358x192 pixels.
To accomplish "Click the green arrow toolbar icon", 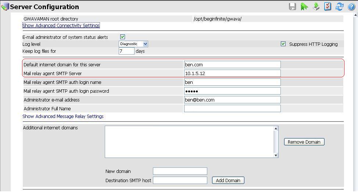I will [304, 7].
